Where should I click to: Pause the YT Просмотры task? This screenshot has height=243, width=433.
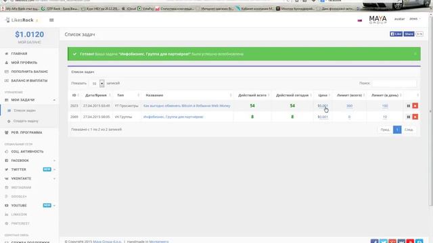coord(409,106)
